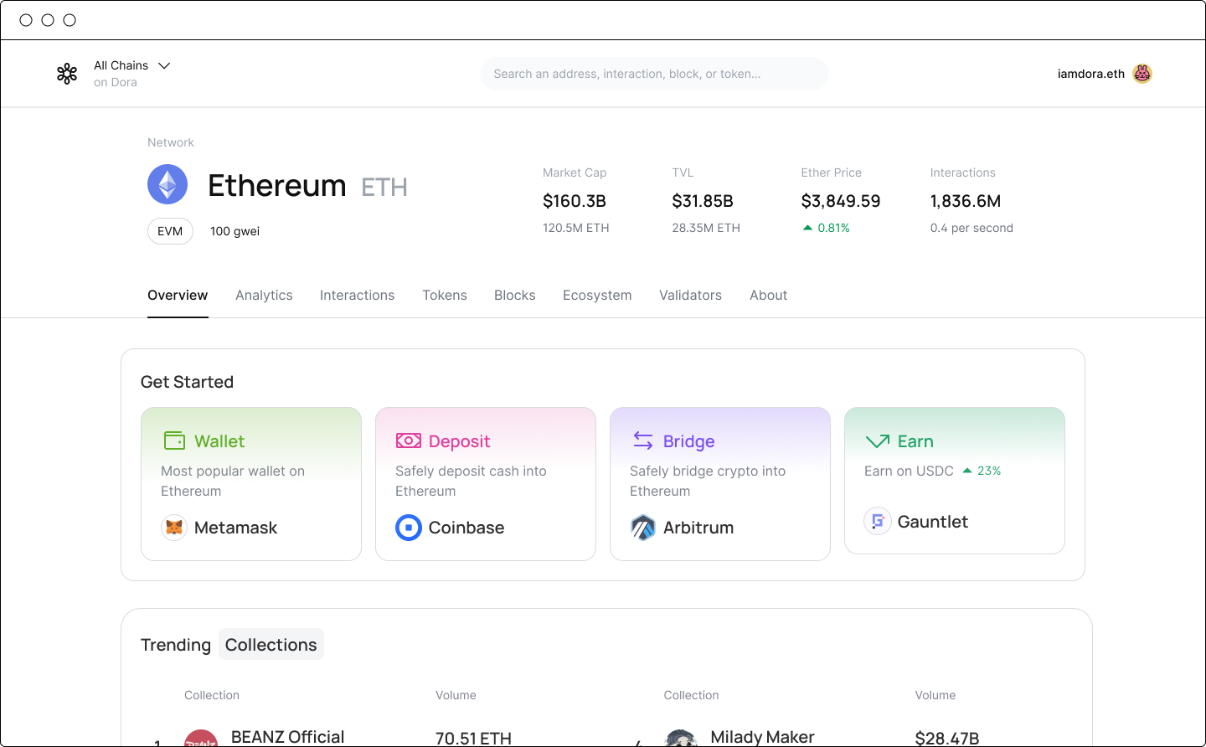The image size is (1206, 747).
Task: Click the Earn trending arrow icon
Action: 878,440
